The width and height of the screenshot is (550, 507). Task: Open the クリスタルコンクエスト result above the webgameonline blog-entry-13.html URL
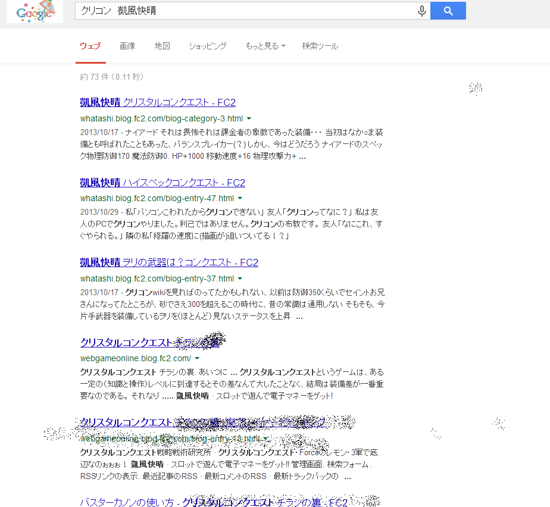[x=203, y=422]
